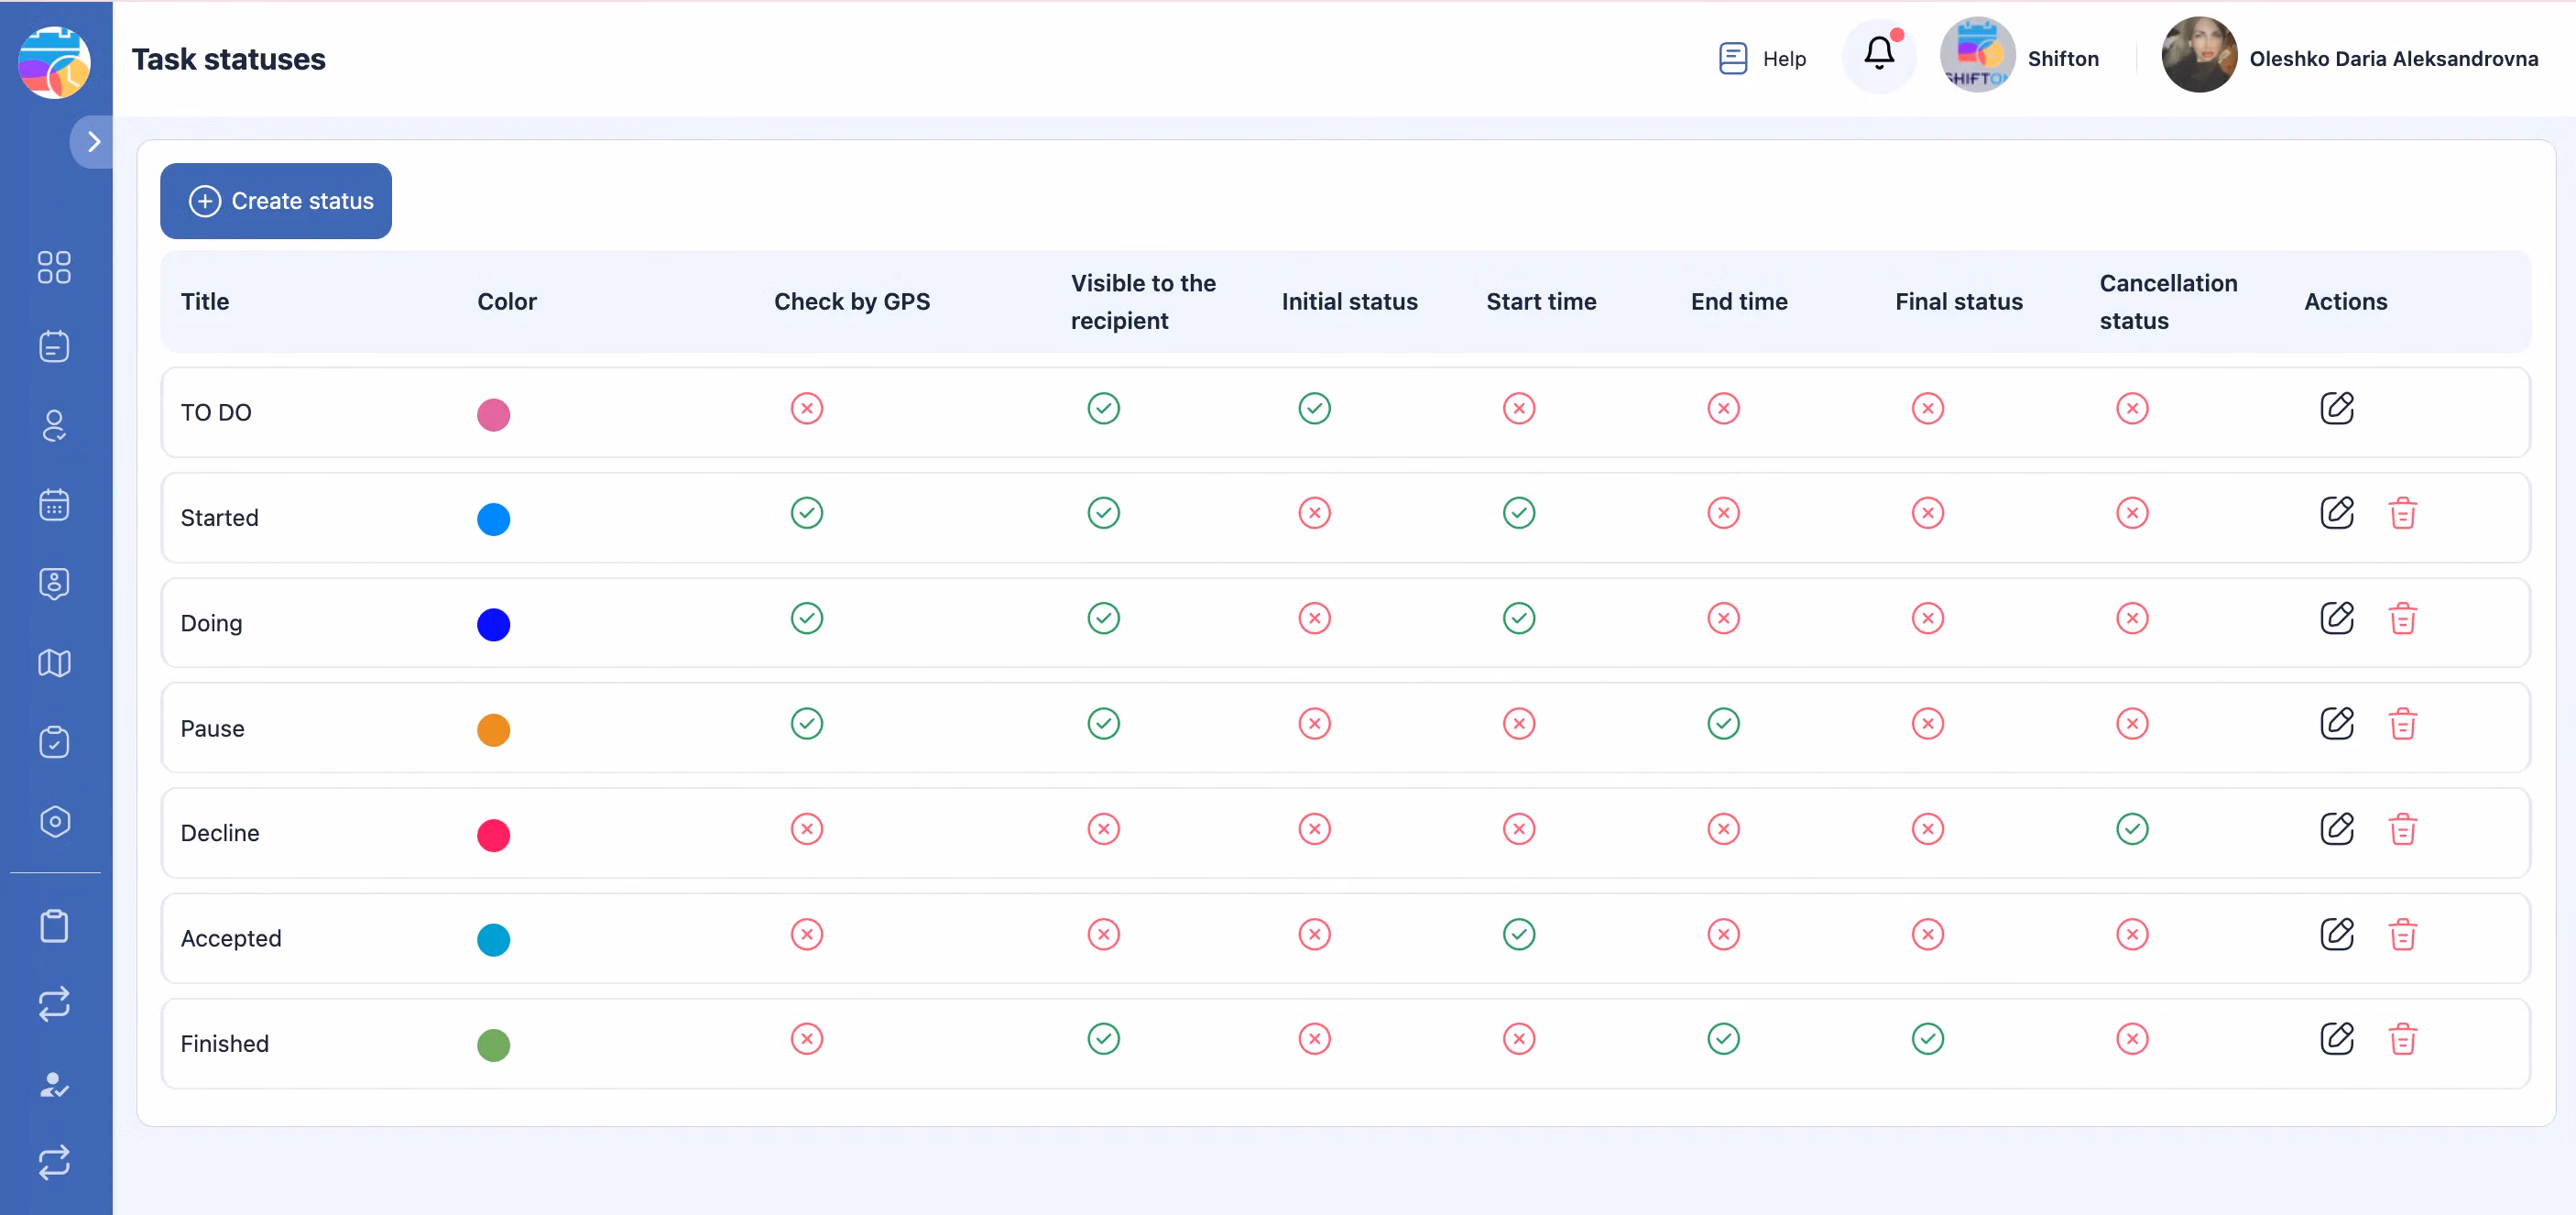The width and height of the screenshot is (2576, 1215).
Task: Open the dashboard grid icon in sidebar
Action: [x=54, y=267]
